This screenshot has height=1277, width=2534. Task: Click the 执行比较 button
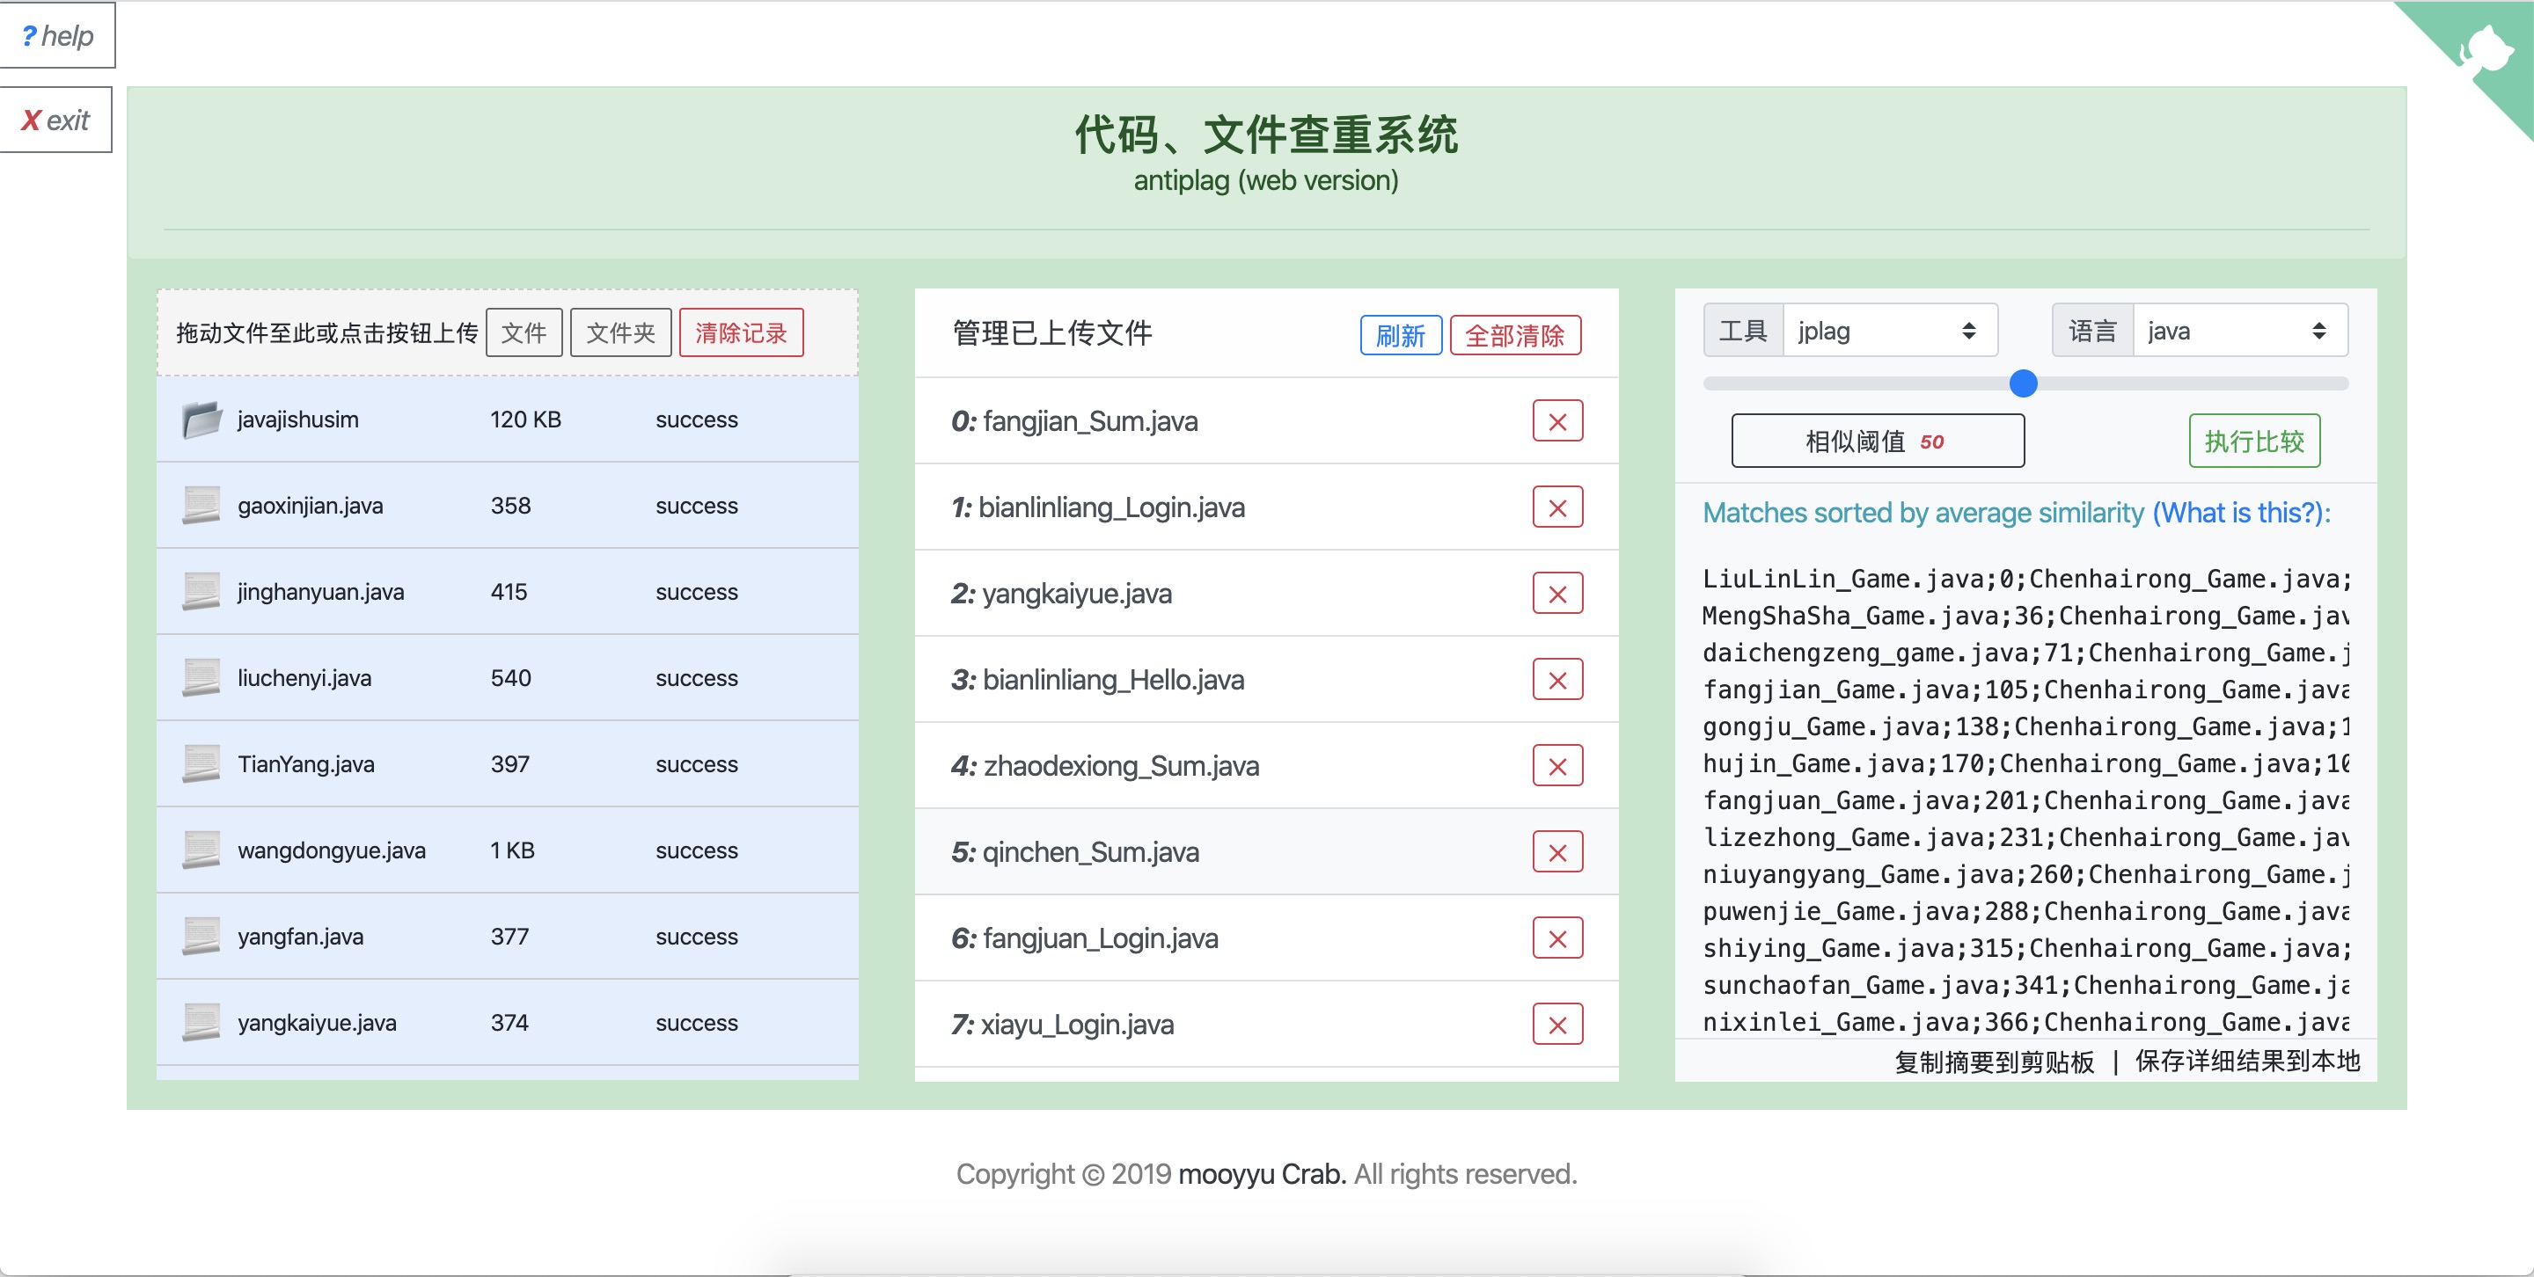[x=2252, y=441]
